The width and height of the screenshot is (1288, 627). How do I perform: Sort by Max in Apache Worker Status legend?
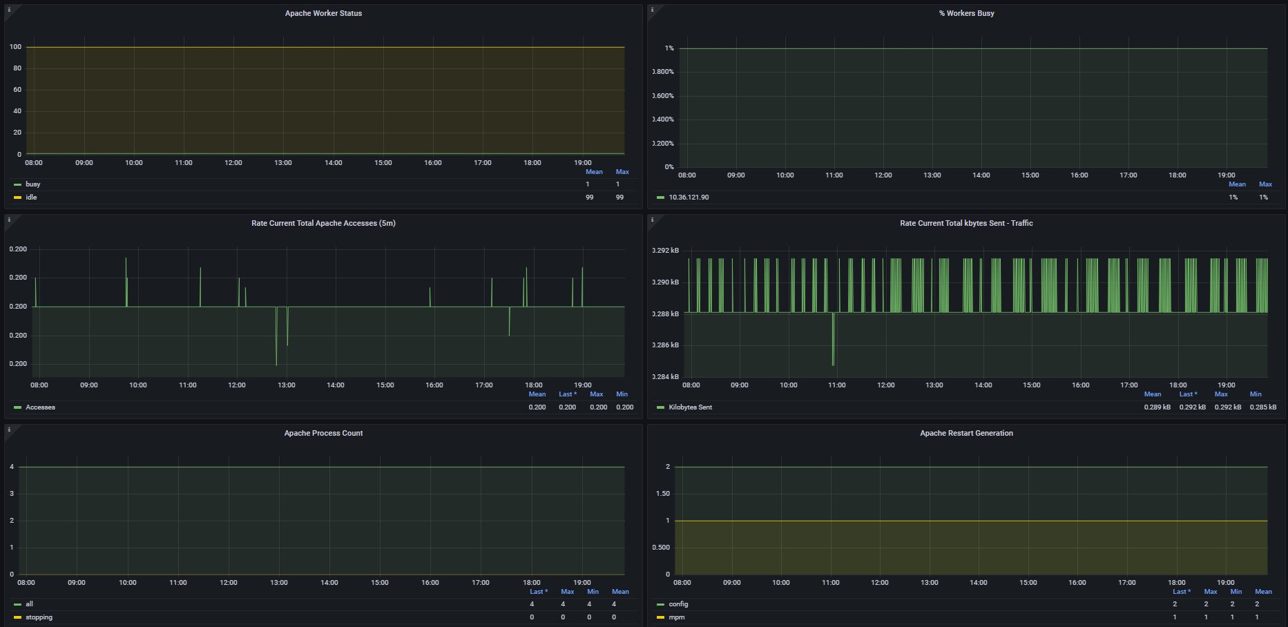[622, 172]
